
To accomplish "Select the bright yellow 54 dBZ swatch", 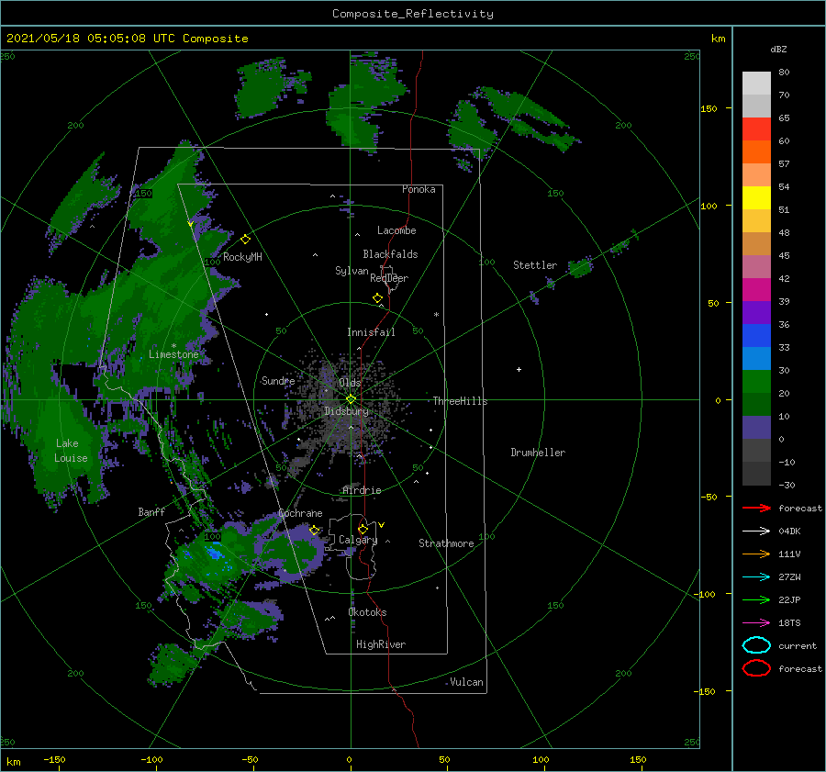I will (756, 197).
